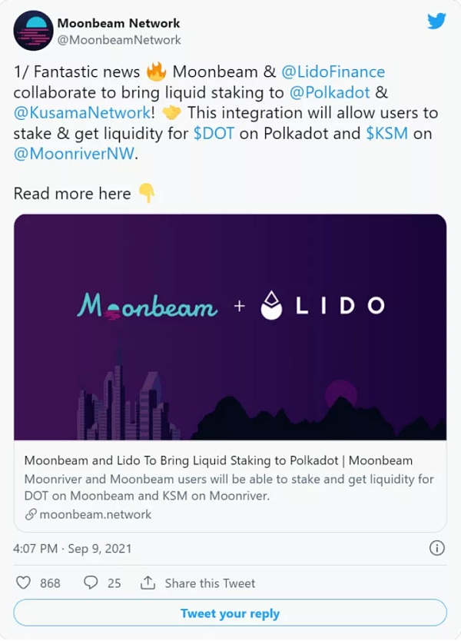Click the share upload arrow icon
Screen dimensions: 461x641
148,583
